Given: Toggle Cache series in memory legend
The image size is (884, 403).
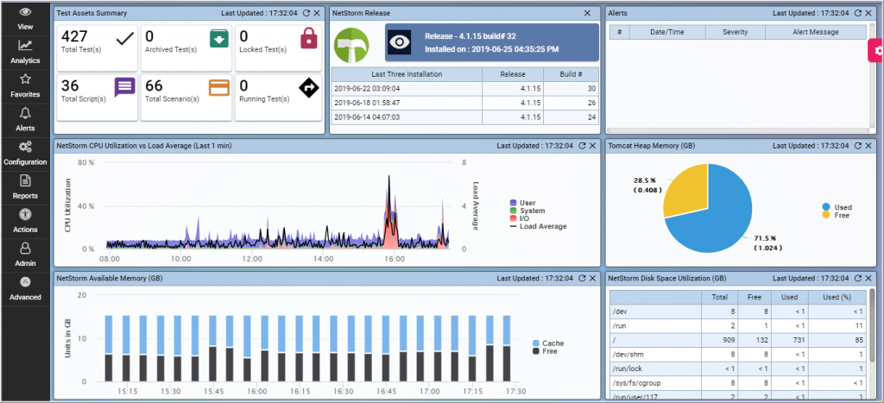Looking at the screenshot, I should pyautogui.click(x=548, y=343).
